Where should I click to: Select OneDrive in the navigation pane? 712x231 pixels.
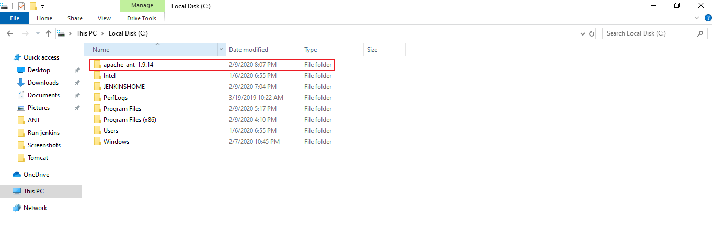coord(36,175)
